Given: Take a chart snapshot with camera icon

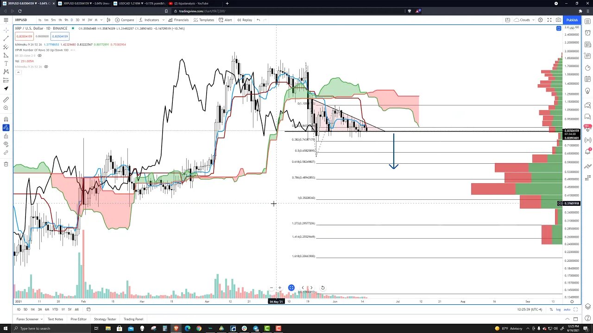Looking at the screenshot, I should [558, 20].
